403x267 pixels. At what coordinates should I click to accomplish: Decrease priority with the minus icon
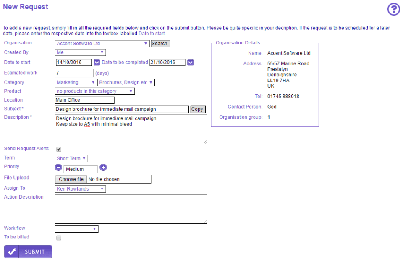pos(59,167)
